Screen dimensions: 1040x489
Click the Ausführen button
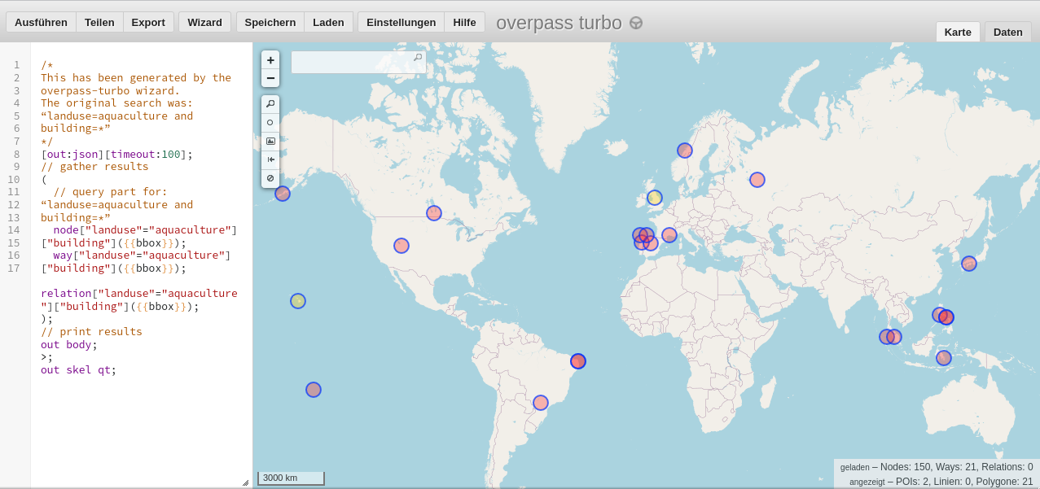[x=41, y=22]
